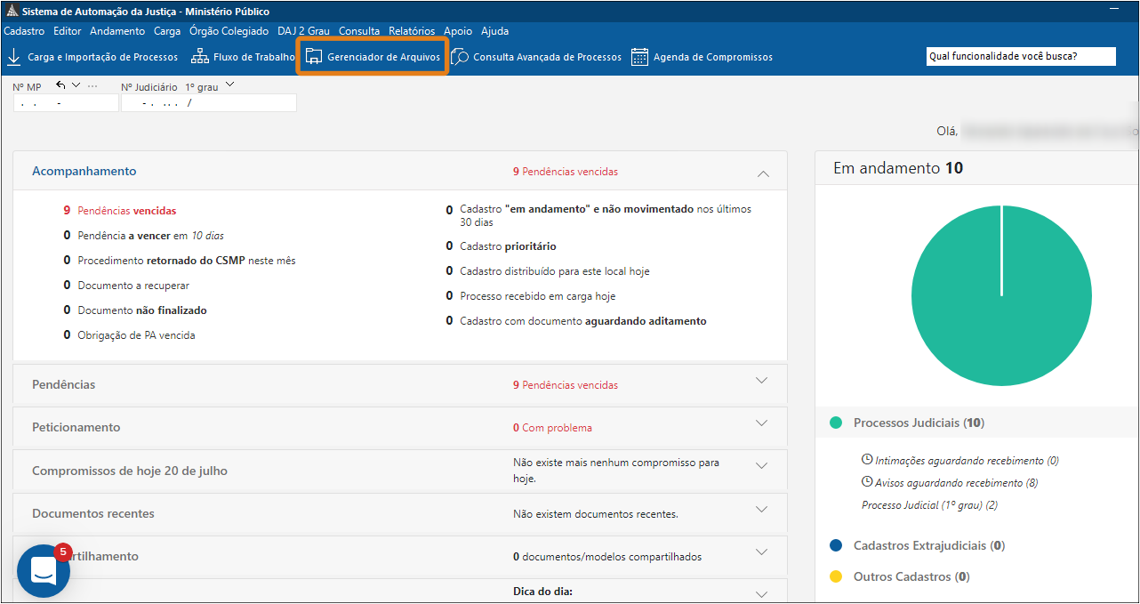The image size is (1140, 604).
Task: Open the Relatórios menu
Action: pyautogui.click(x=412, y=31)
